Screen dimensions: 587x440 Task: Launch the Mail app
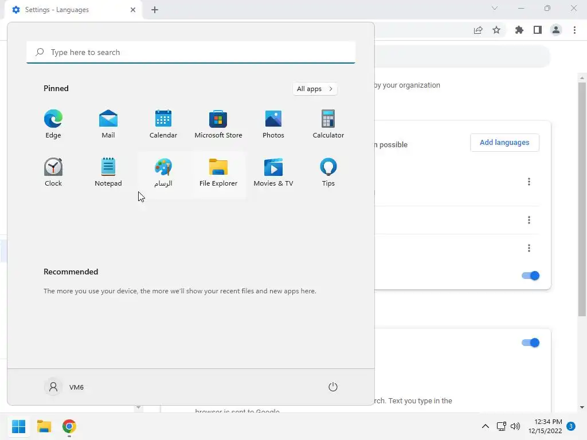pyautogui.click(x=108, y=124)
